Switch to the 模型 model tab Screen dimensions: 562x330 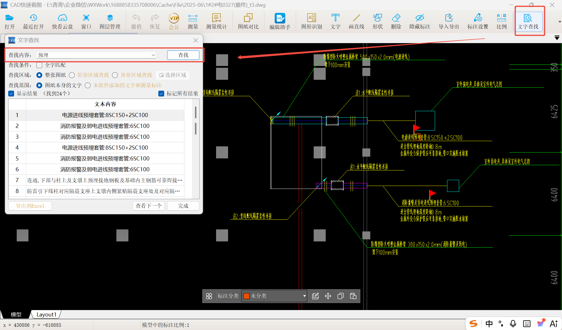click(16, 314)
